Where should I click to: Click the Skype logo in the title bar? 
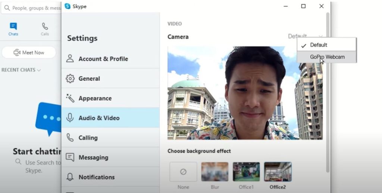68,6
